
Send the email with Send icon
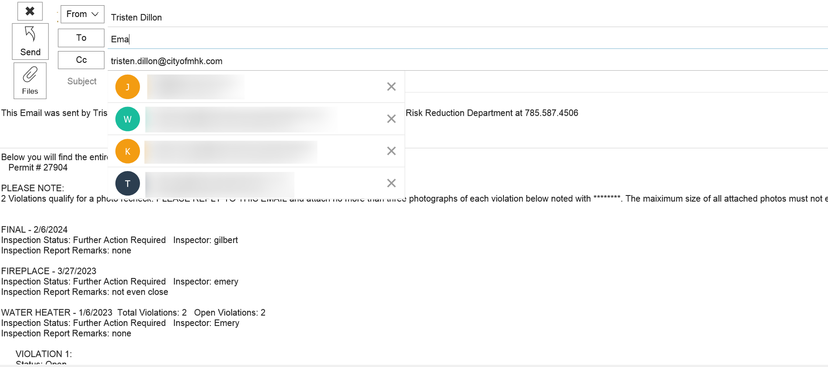click(x=30, y=41)
